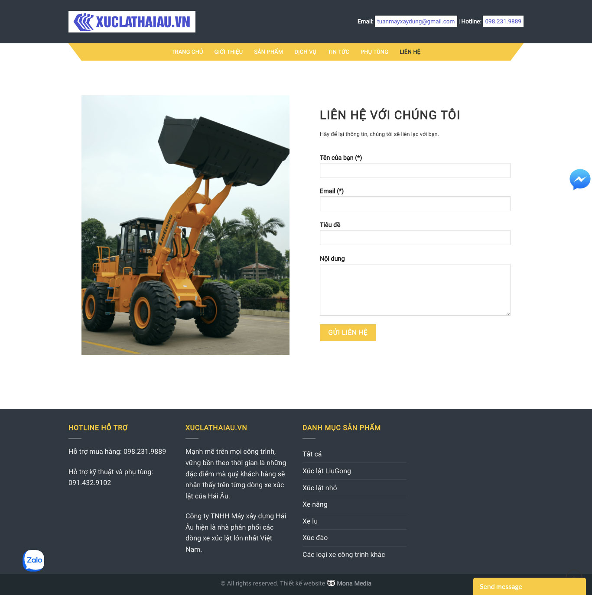This screenshot has width=592, height=595.
Task: Submit with the GỬI LIÊN HỆ button
Action: pyautogui.click(x=348, y=333)
